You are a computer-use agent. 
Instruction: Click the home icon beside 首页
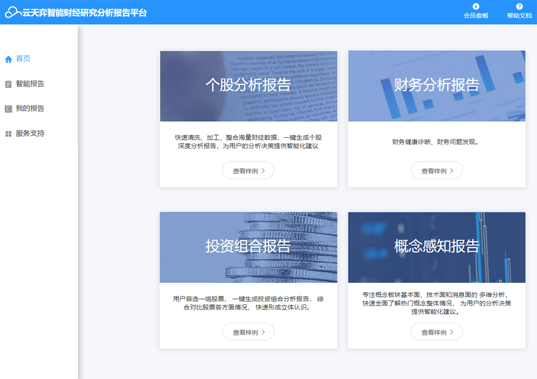[x=8, y=59]
